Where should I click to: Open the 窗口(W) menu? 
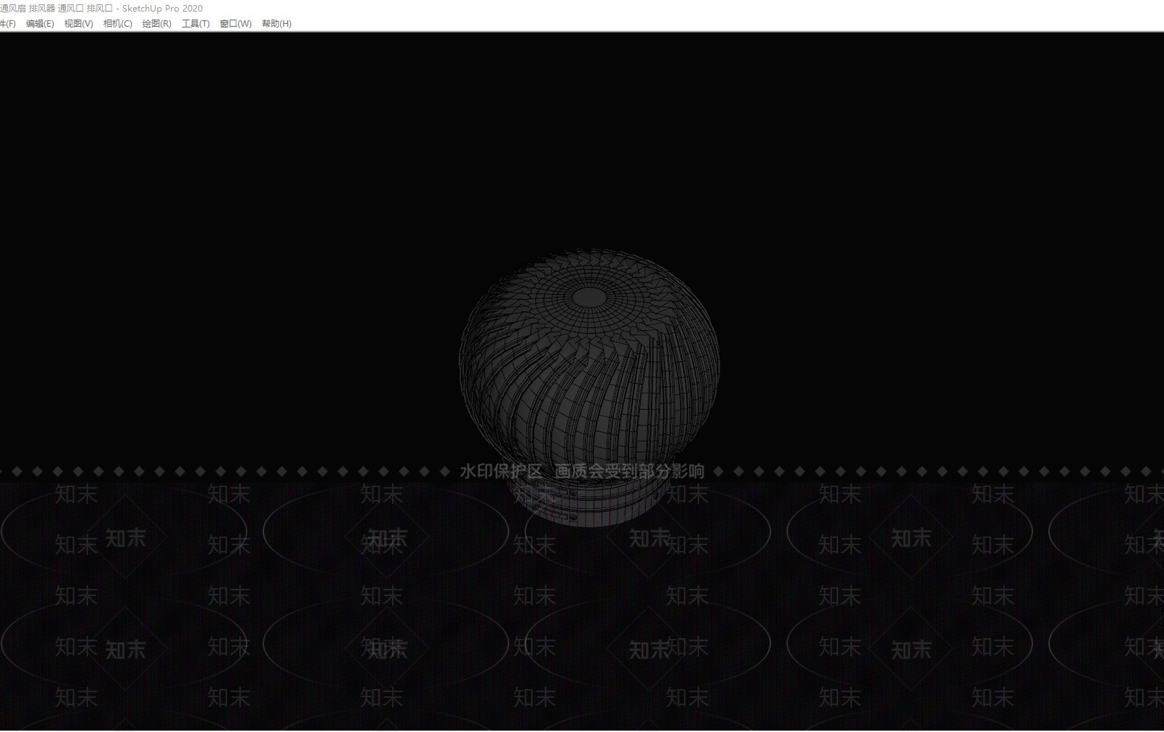tap(236, 24)
